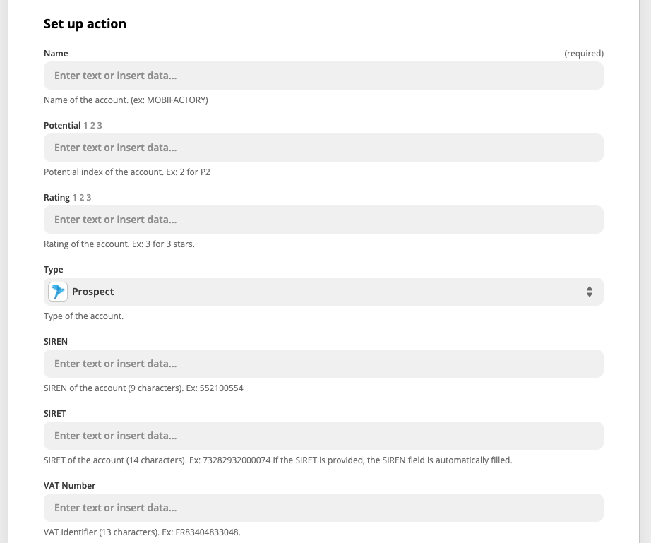Viewport: 651px width, 543px height.
Task: Focus the Rating text field
Action: click(x=323, y=220)
